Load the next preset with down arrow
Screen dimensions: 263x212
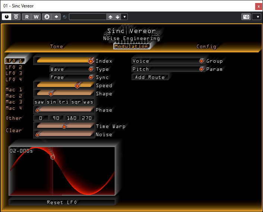pyautogui.click(x=117, y=17)
